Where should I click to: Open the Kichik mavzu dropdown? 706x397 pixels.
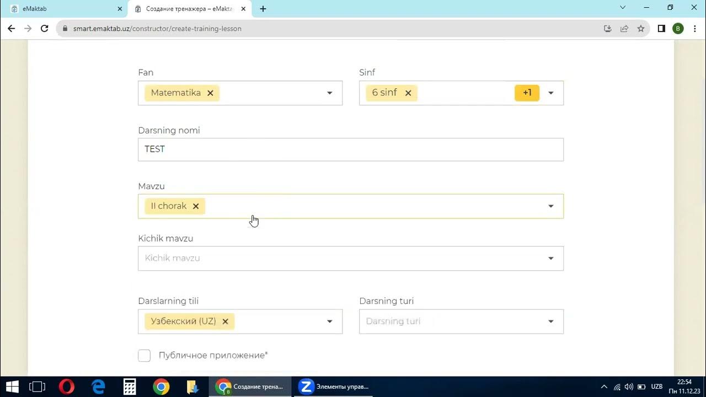(x=351, y=258)
